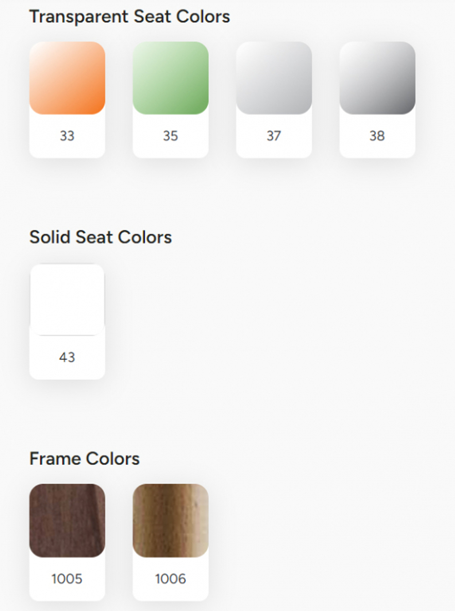The image size is (455, 611).
Task: Click the number 38 label
Action: (x=377, y=136)
